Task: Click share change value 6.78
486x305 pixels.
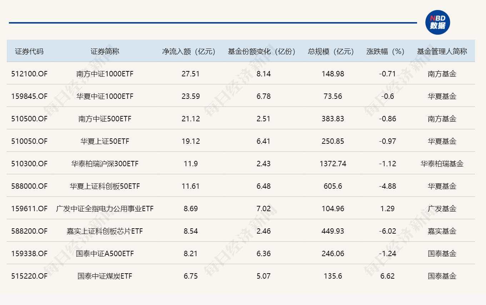Action: (x=264, y=96)
